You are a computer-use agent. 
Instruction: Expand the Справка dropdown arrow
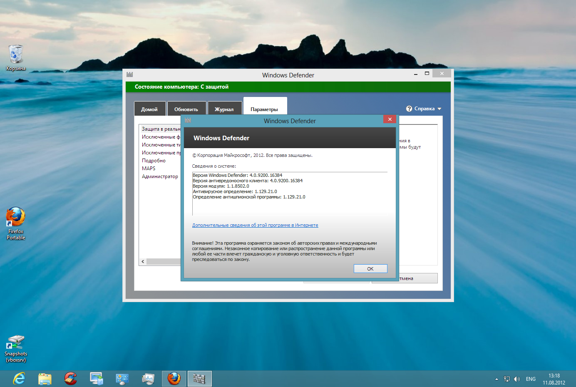pos(439,109)
